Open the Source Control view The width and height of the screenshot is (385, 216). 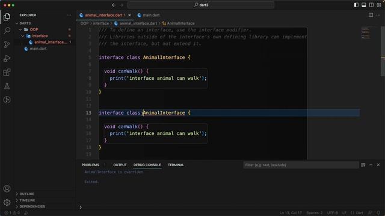[7, 44]
